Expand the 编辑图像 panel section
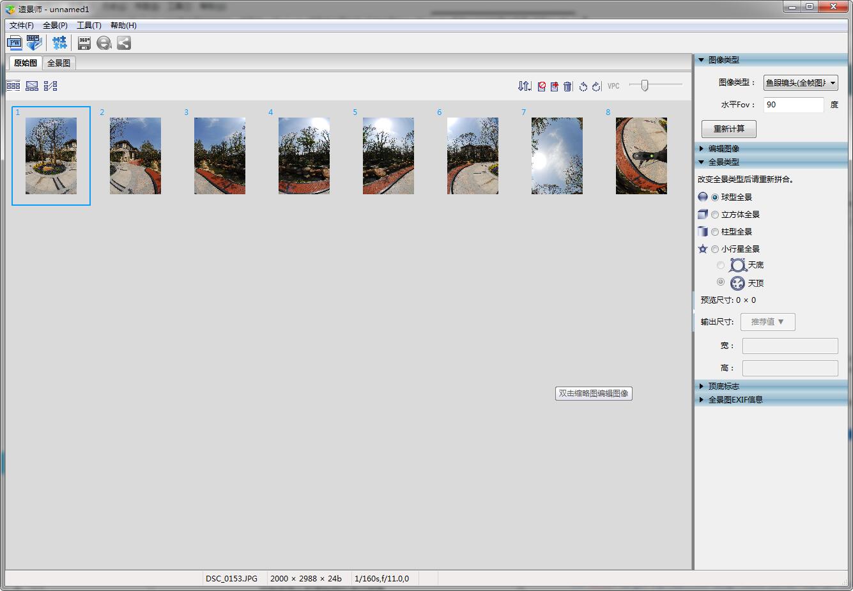 click(723, 148)
